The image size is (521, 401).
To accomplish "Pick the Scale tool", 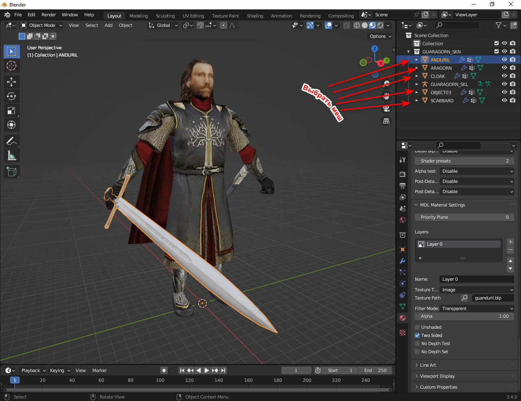I will (x=12, y=110).
